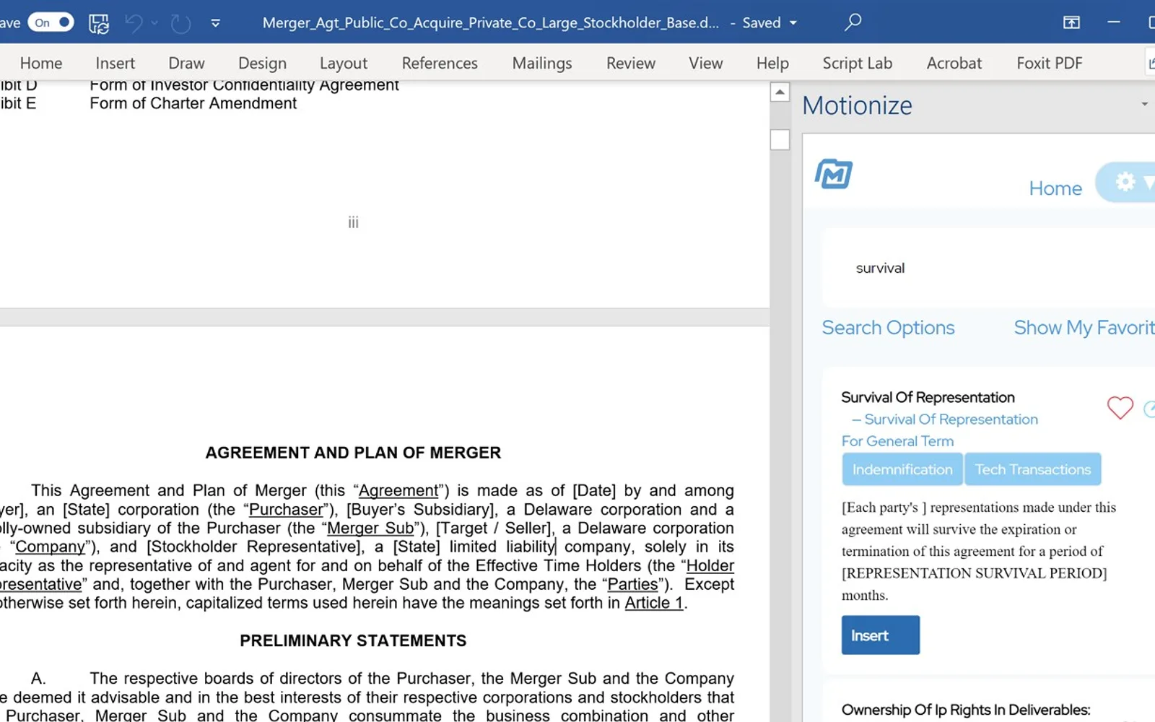Click the Indemnification tag

click(902, 469)
